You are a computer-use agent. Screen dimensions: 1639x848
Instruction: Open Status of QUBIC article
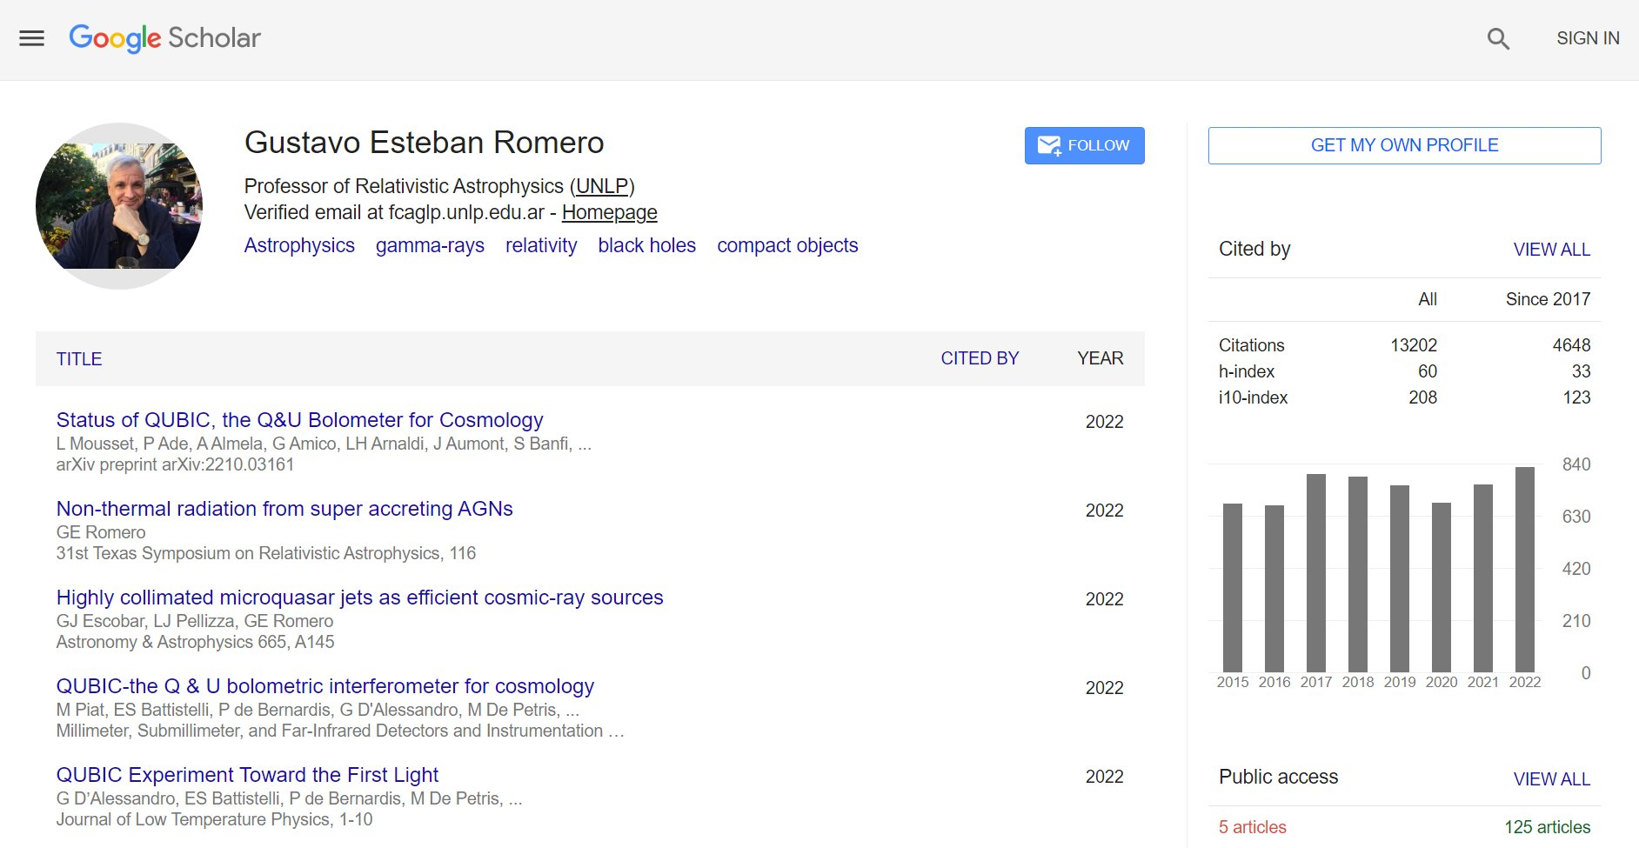point(299,420)
